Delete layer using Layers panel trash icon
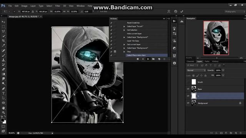The width and height of the screenshot is (246, 138). coord(241,133)
